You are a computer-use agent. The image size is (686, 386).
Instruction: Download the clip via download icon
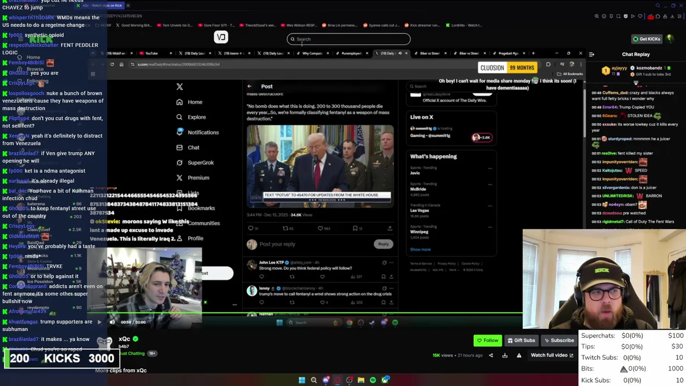click(x=504, y=355)
